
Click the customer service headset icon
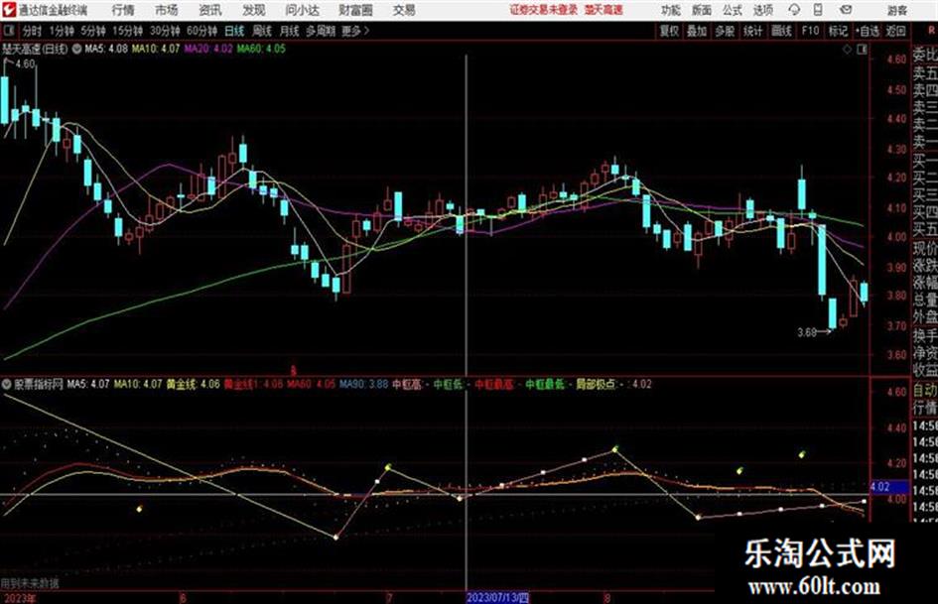(x=794, y=10)
